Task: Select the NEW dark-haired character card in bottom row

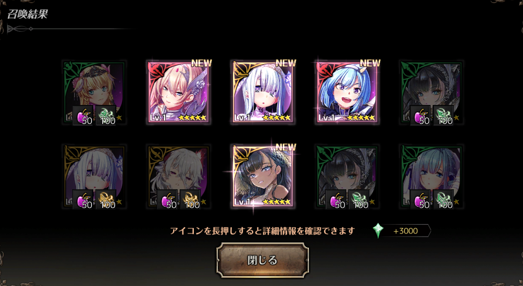Action: 263,176
